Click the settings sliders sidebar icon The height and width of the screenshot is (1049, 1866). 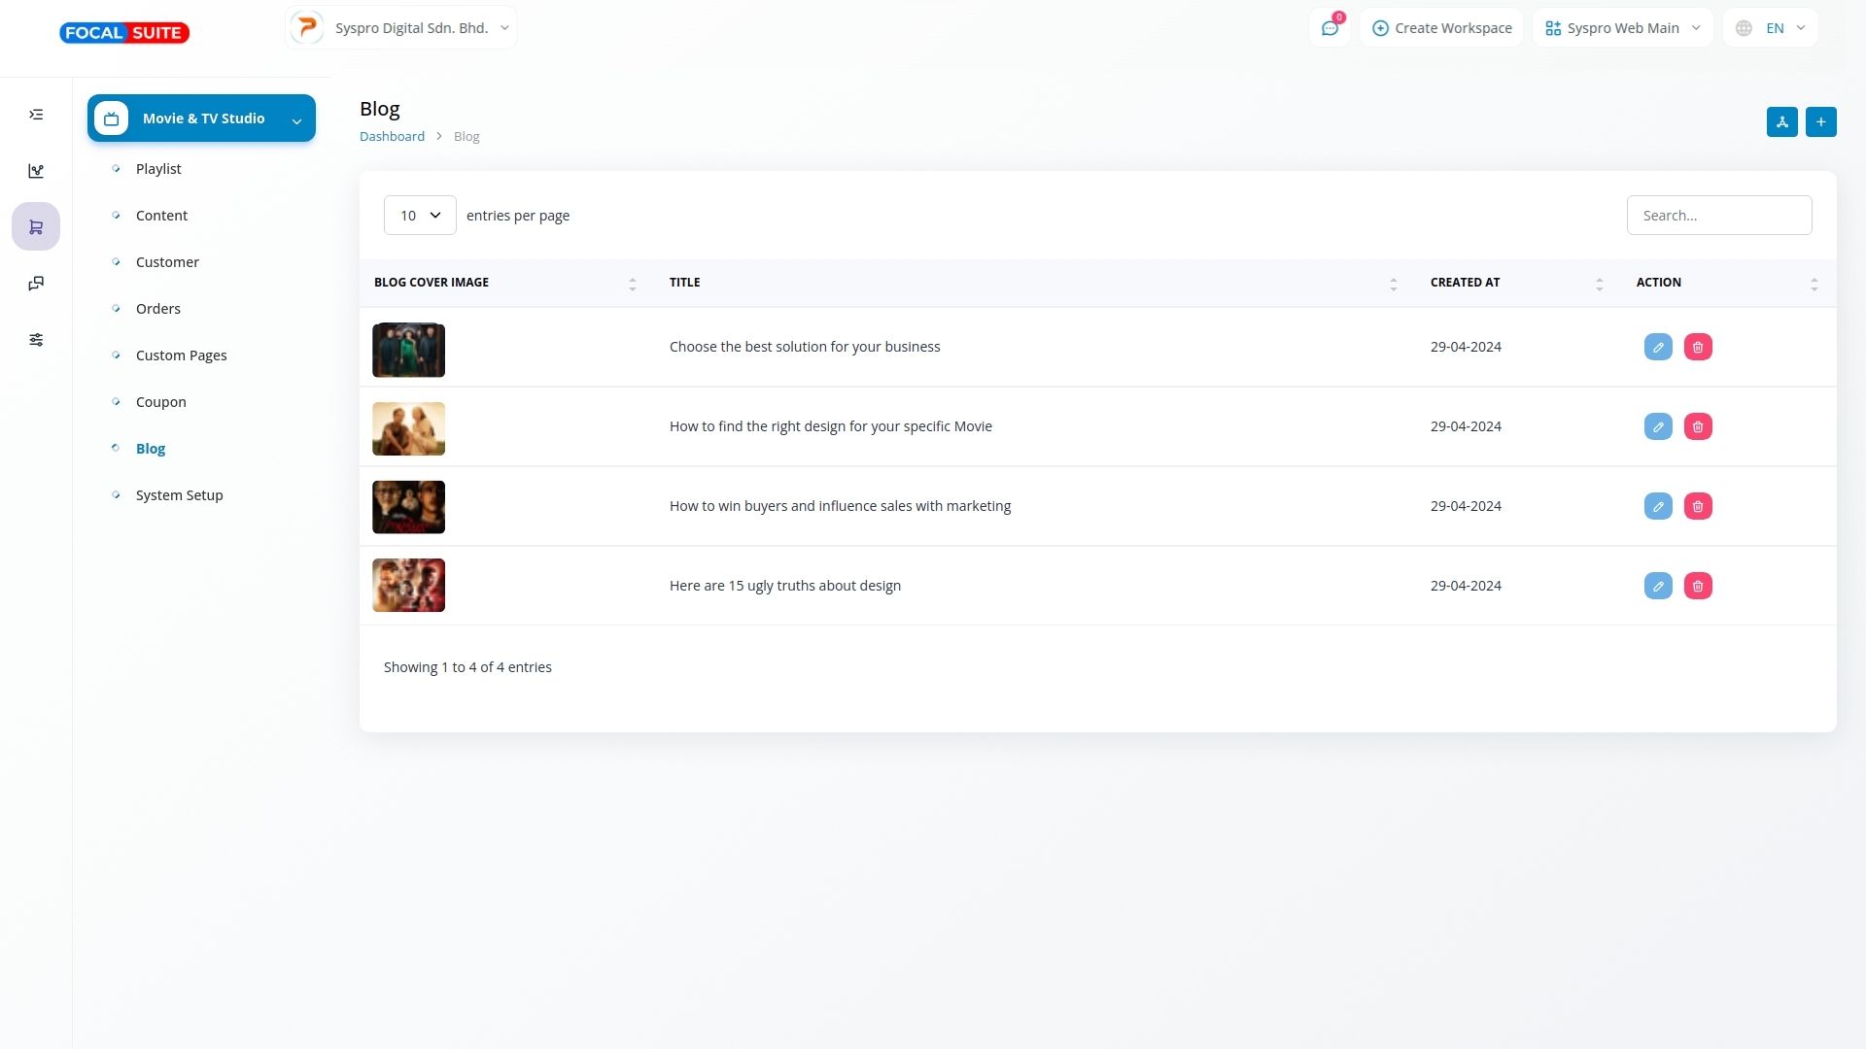point(36,340)
